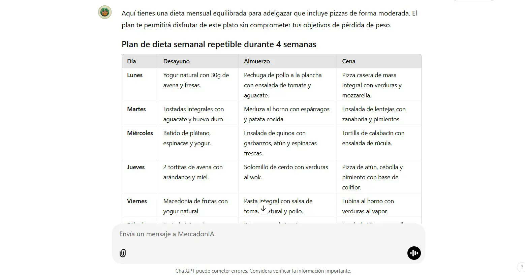The width and height of the screenshot is (525, 275).
Task: Select the 'Miércoles' row label
Action: (140, 133)
